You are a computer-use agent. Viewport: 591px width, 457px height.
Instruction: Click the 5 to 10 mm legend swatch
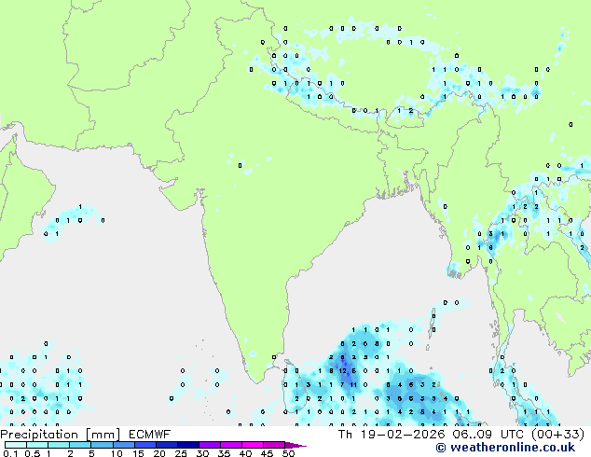[x=102, y=445]
